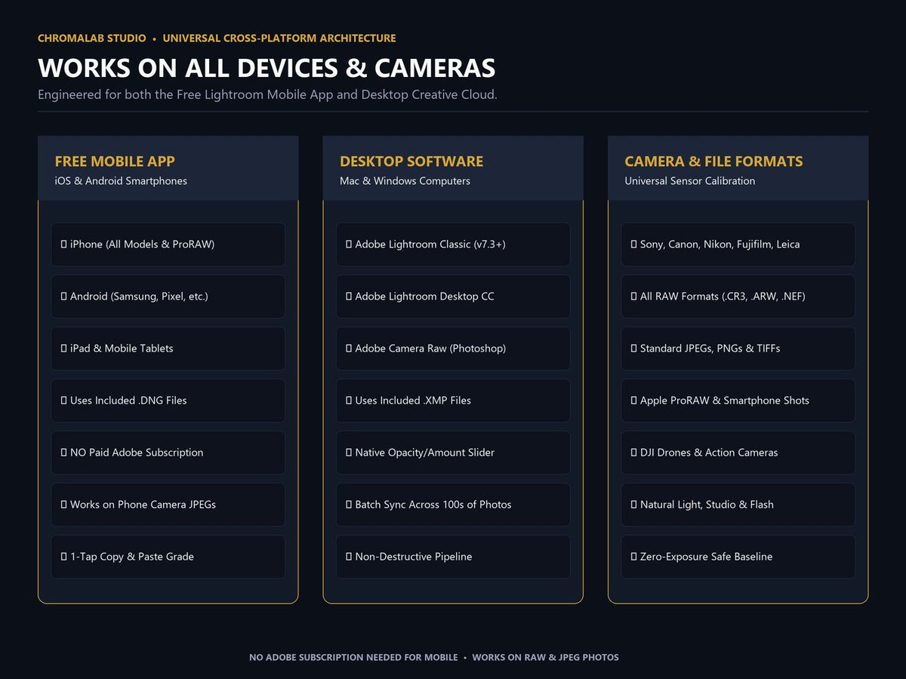Choose Uses Included .DNG Files item

tap(168, 401)
